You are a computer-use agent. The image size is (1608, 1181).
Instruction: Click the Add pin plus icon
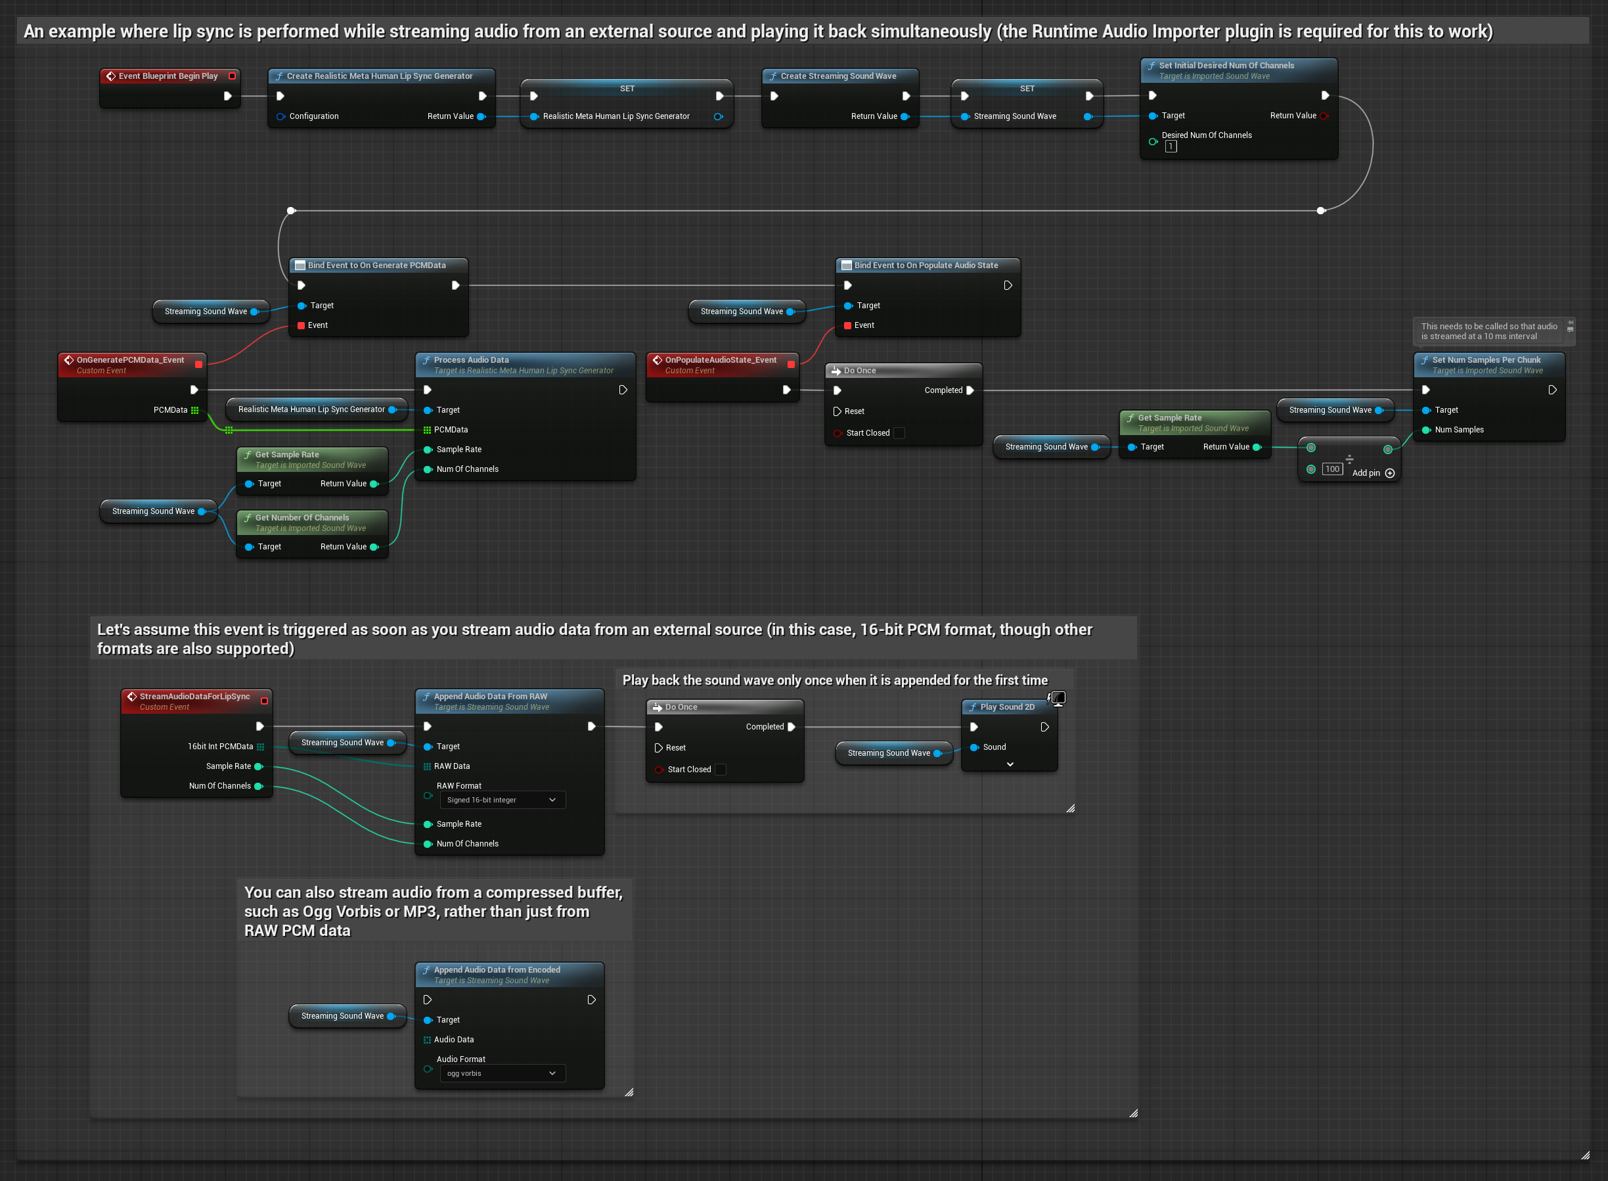(1389, 473)
